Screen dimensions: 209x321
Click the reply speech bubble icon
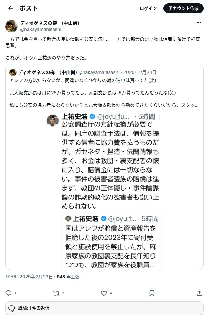point(8,293)
